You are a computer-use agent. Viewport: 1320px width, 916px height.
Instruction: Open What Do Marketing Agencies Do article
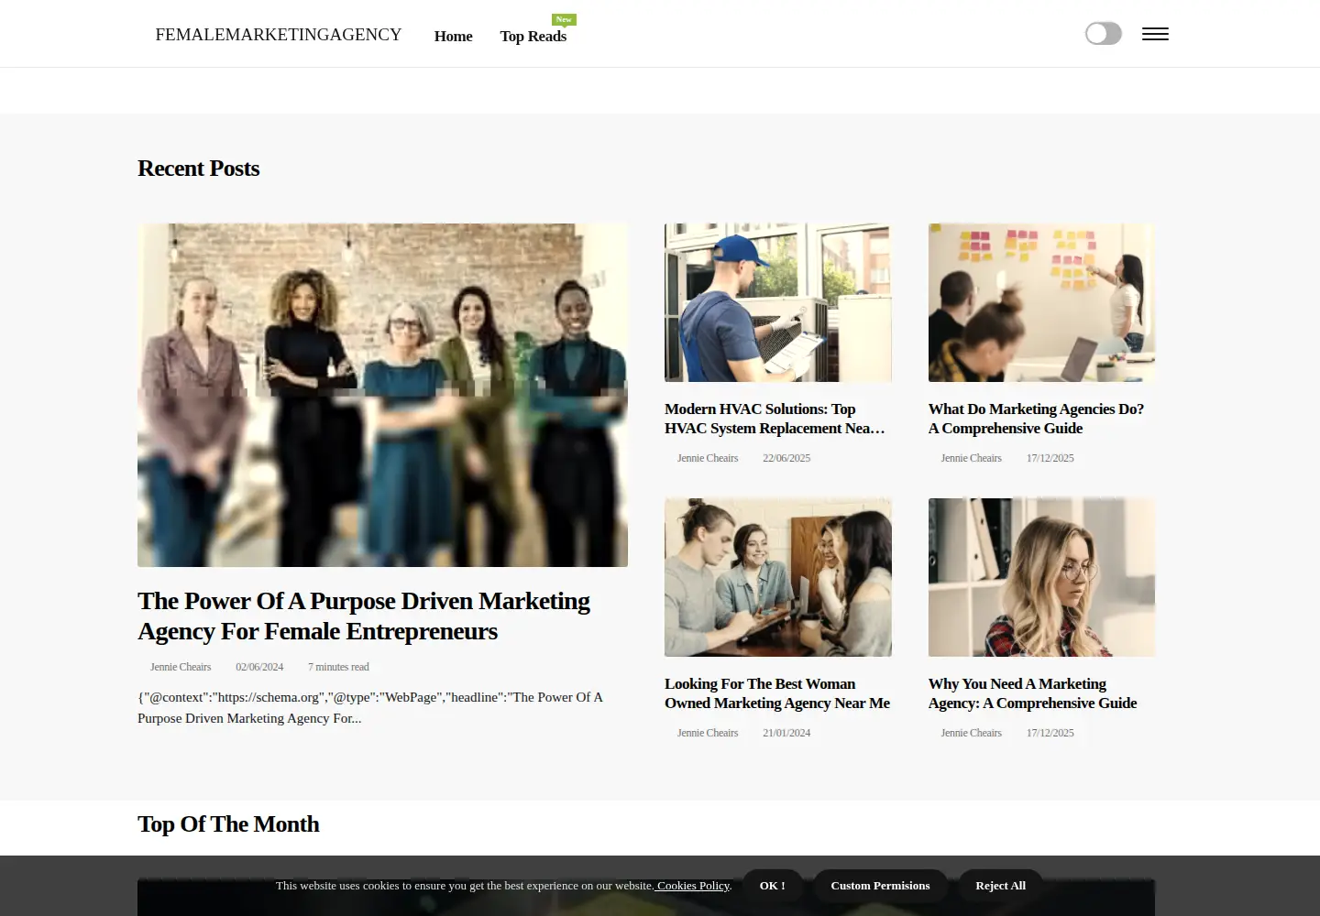click(x=1036, y=419)
